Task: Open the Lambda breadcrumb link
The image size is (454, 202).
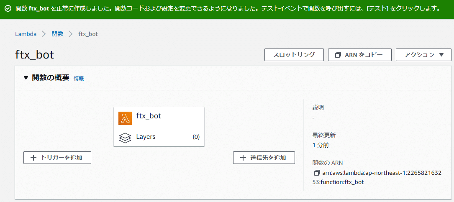Action: 26,34
